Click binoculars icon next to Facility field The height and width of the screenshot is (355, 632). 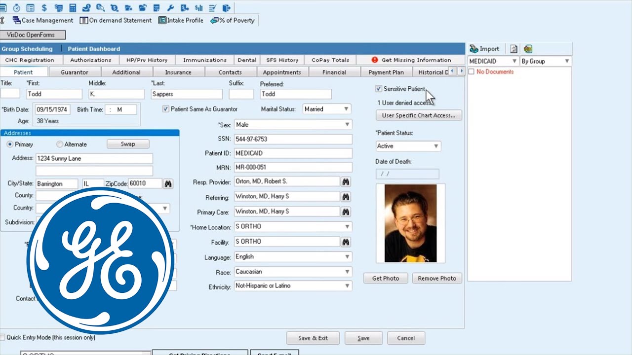pyautogui.click(x=346, y=242)
